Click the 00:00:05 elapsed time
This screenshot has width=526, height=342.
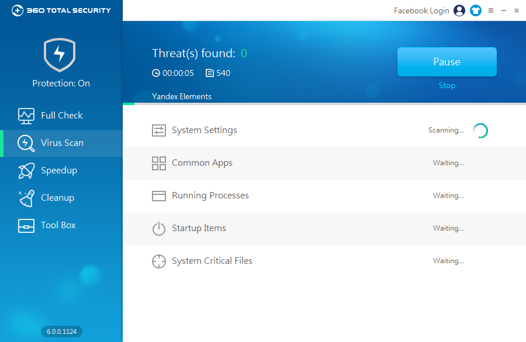coord(178,73)
